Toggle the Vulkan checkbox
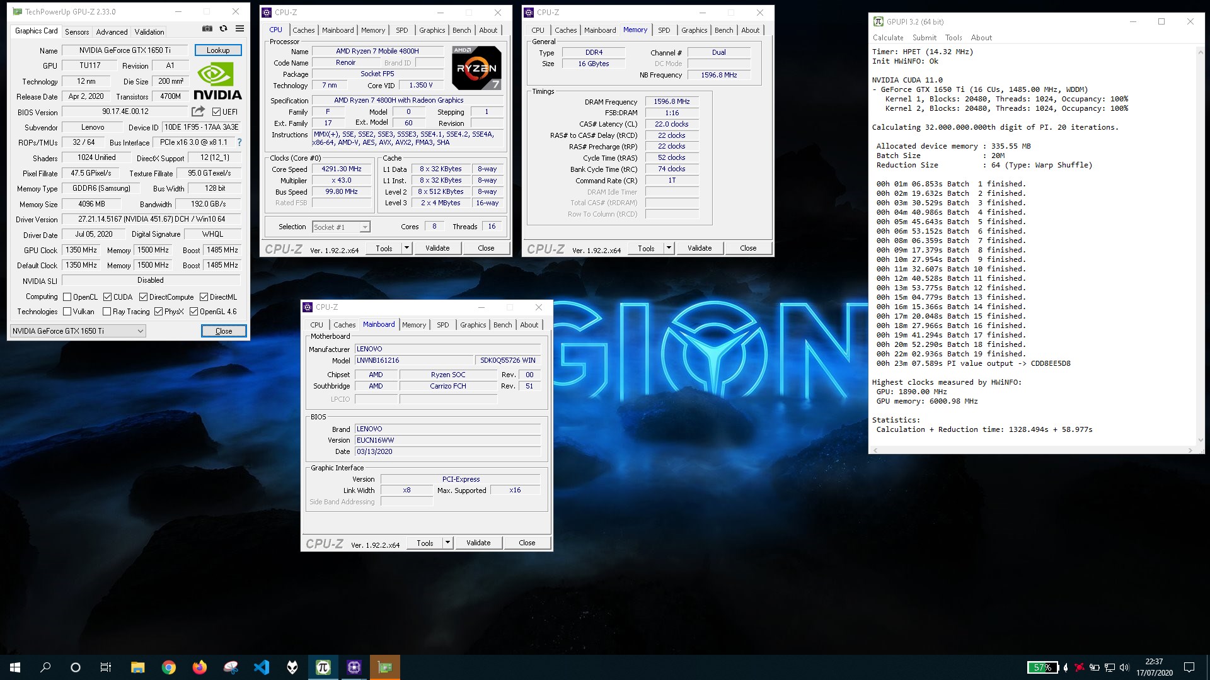Viewport: 1210px width, 680px height. pos(67,312)
